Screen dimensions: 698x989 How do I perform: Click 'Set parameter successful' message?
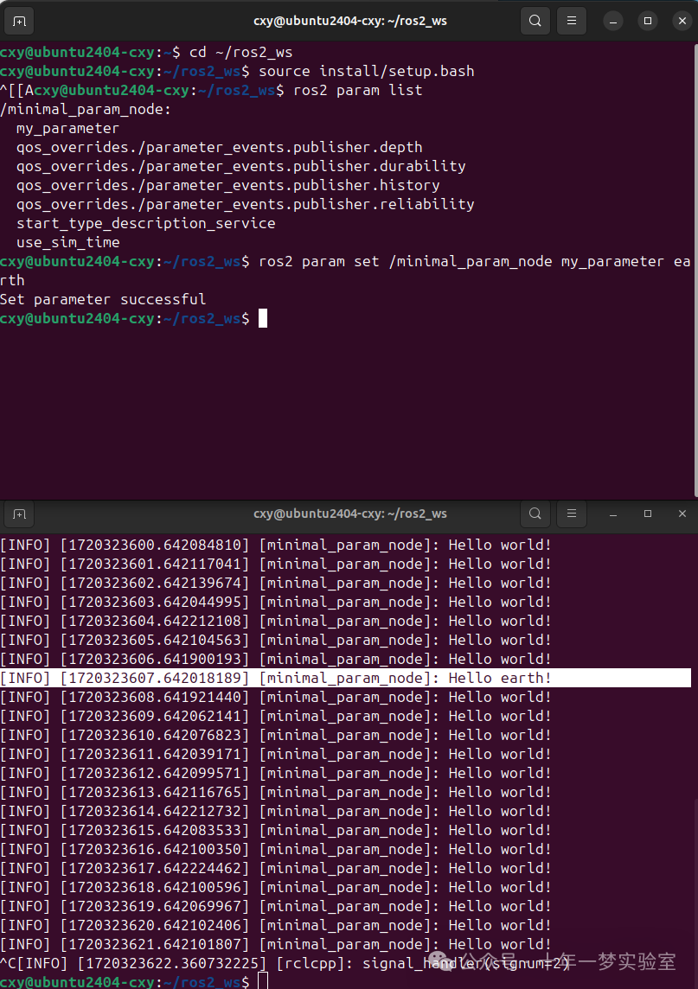click(x=103, y=300)
